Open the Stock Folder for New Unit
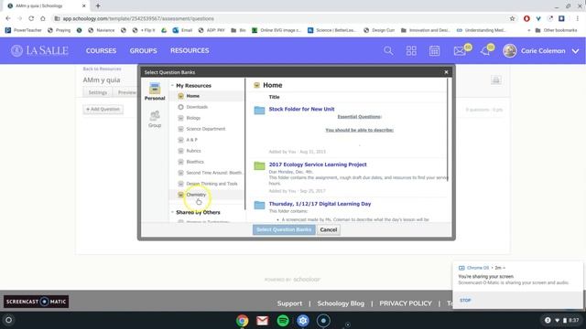Image resolution: width=586 pixels, height=329 pixels. click(301, 109)
